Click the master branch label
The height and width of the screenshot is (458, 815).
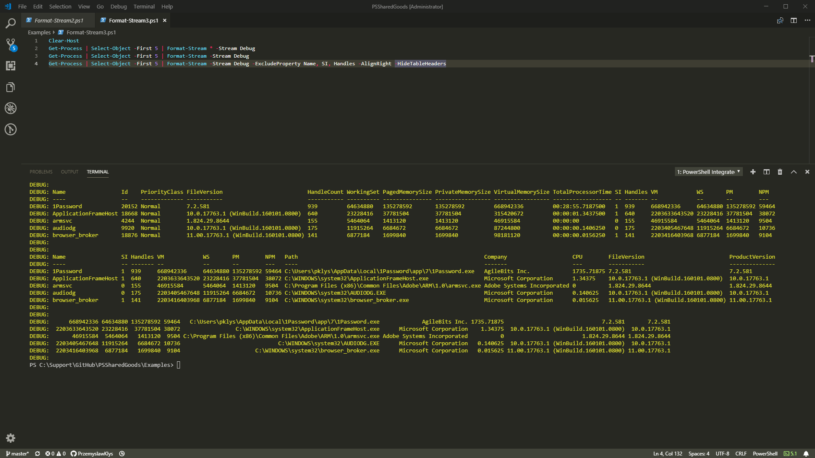click(19, 453)
